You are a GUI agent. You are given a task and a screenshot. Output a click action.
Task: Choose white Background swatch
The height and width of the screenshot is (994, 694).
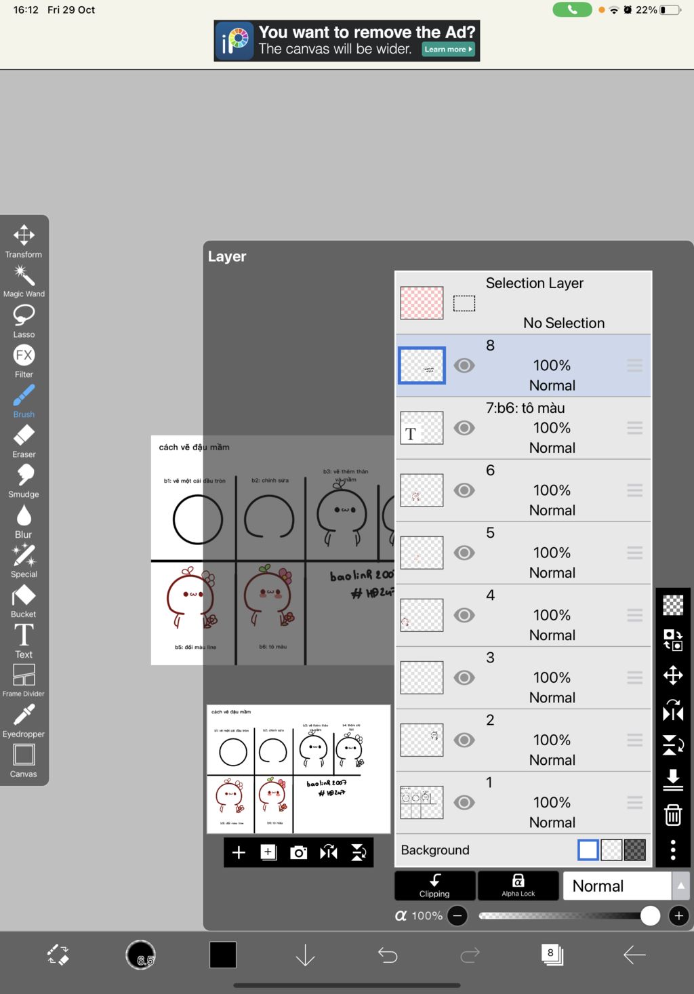(588, 850)
